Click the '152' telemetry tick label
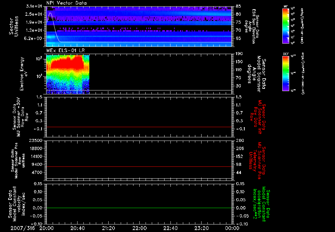Image resolution: width=335 pixels, height=232 pixels. (x=239, y=156)
